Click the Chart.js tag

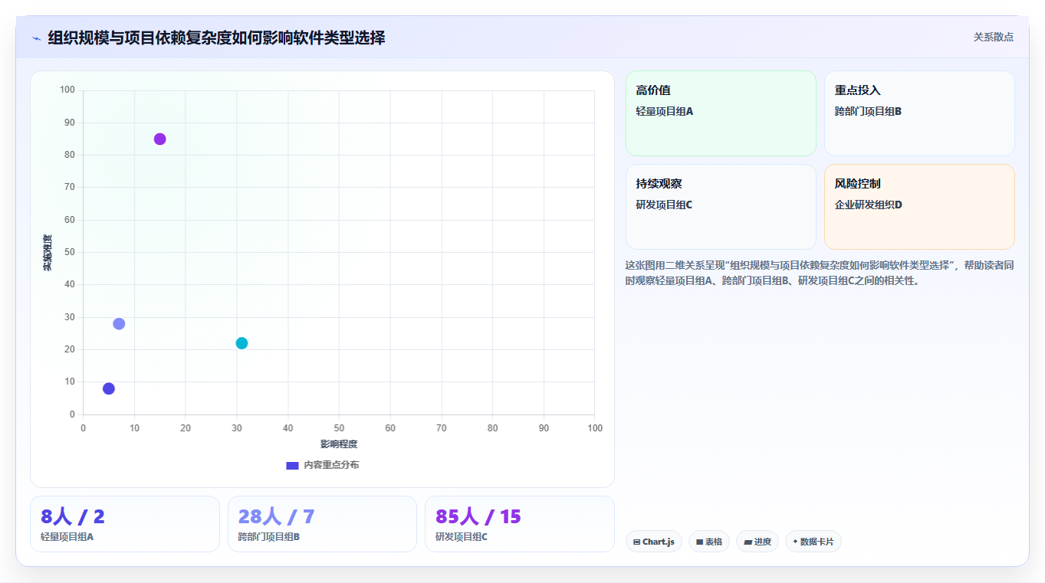[x=654, y=542]
